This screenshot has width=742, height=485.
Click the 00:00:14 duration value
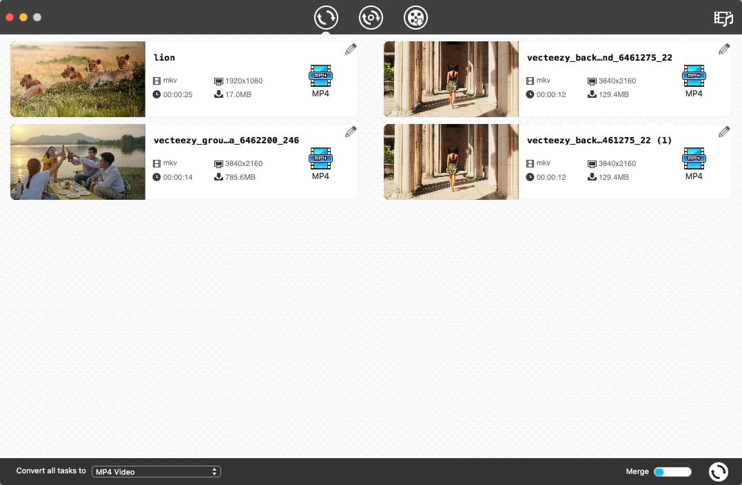coord(178,178)
